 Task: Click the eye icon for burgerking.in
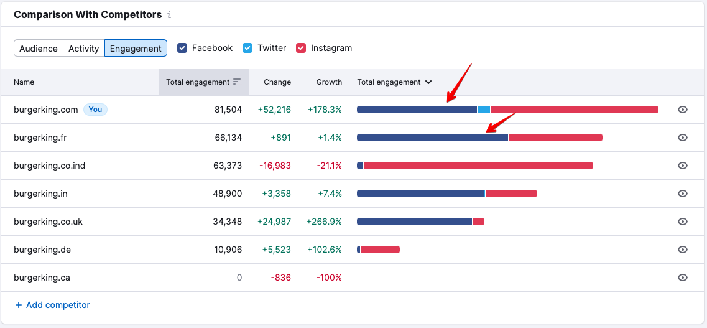(682, 194)
